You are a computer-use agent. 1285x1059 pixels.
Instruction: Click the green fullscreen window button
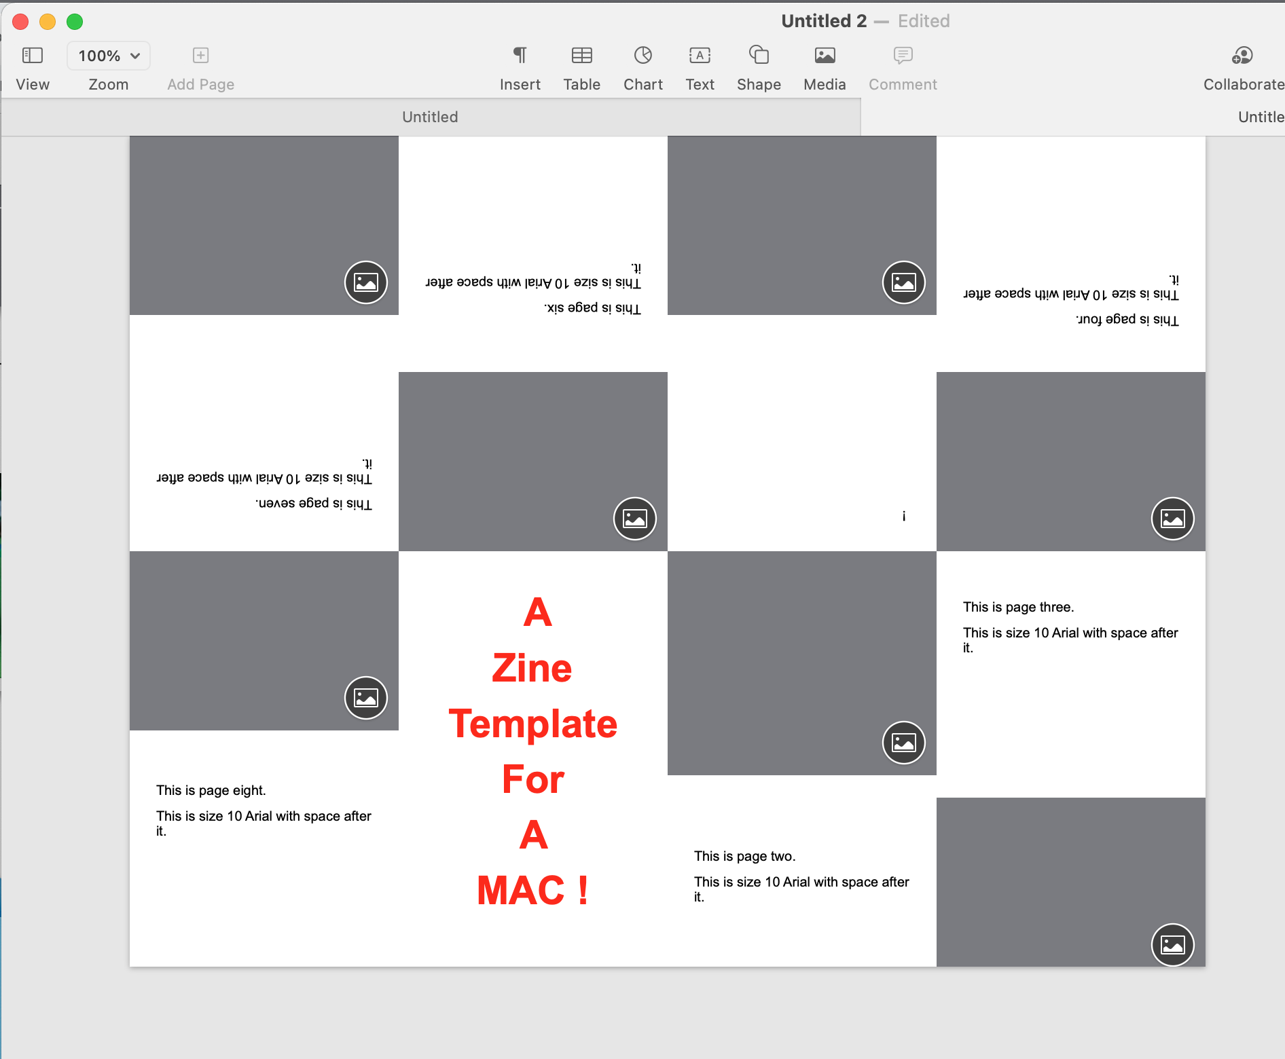click(75, 22)
